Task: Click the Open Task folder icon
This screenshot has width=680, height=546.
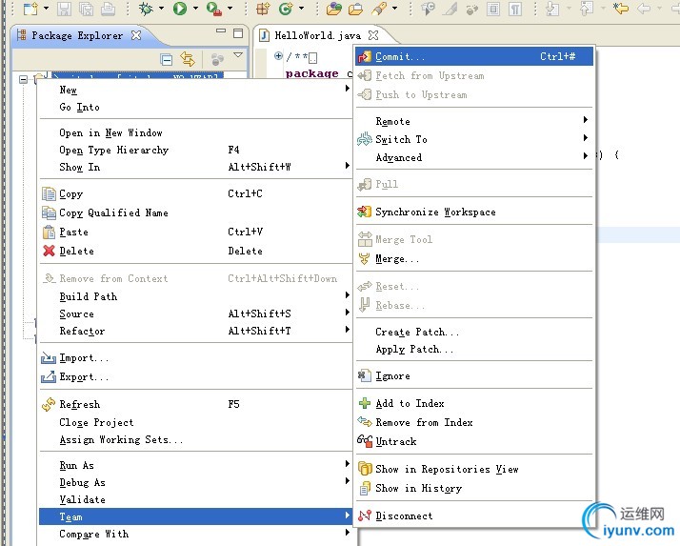Action: pyautogui.click(x=355, y=9)
